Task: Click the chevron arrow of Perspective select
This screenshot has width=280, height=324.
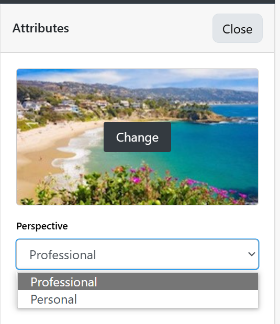Action: (x=251, y=254)
